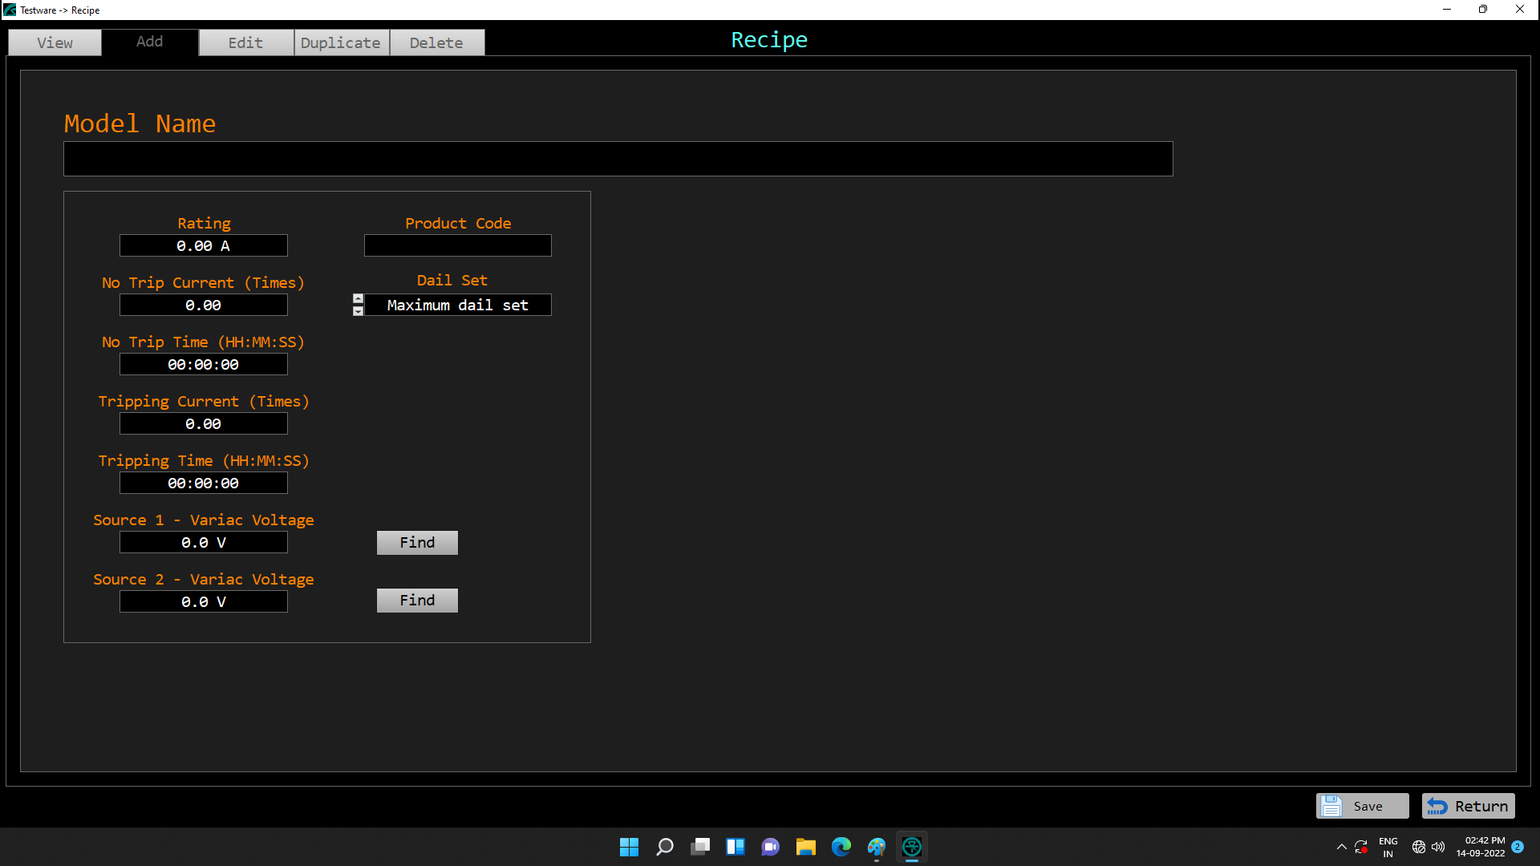Viewport: 1540px width, 866px height.
Task: Open the Paint app in the taskbar
Action: pos(876,847)
